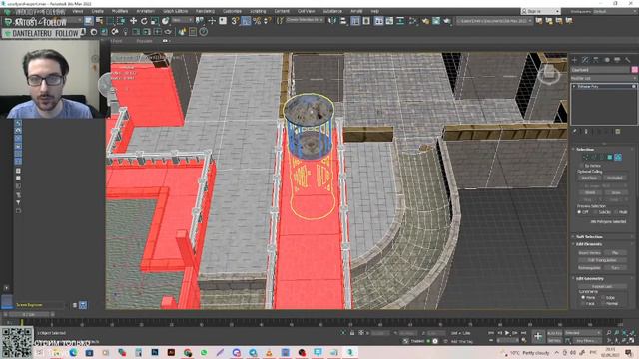The image size is (639, 359).
Task: Click Pin Stack icon under modifier stack
Action: 575,131
